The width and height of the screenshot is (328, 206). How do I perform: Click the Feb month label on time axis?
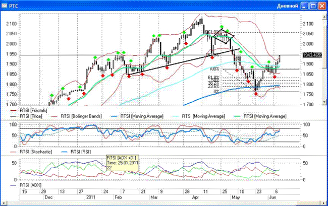click(x=118, y=197)
